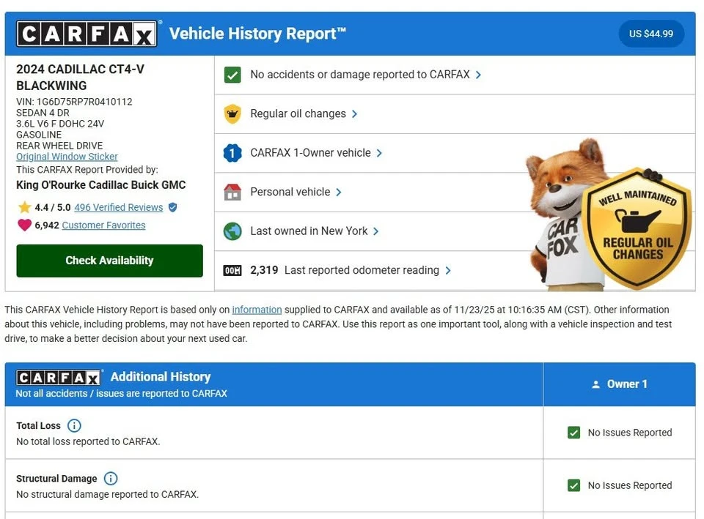Screen dimensions: 704x519
Task: Expand the Last owned in New York chevron
Action: point(375,231)
